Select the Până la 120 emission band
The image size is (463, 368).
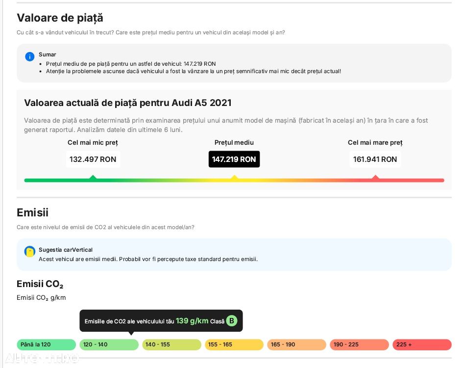pos(47,344)
